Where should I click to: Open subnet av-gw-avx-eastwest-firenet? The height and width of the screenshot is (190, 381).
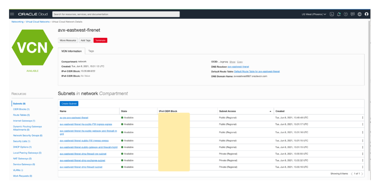tap(74, 118)
